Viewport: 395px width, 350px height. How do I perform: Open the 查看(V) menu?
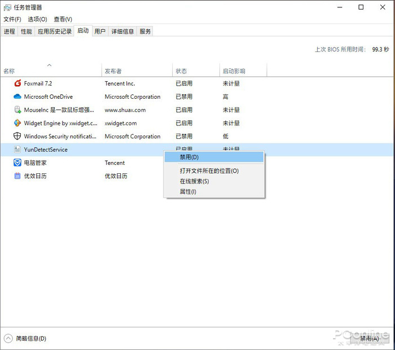(63, 19)
